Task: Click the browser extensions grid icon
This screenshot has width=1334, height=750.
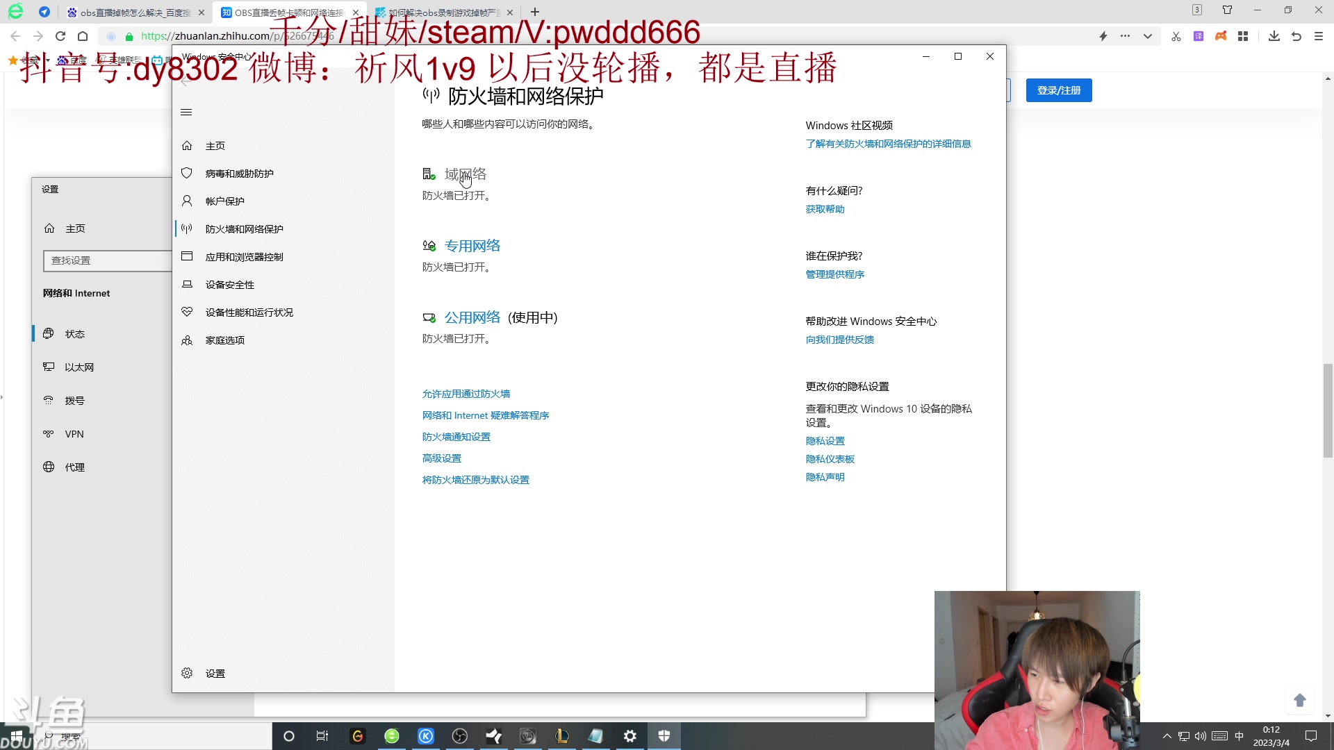Action: (x=1243, y=36)
